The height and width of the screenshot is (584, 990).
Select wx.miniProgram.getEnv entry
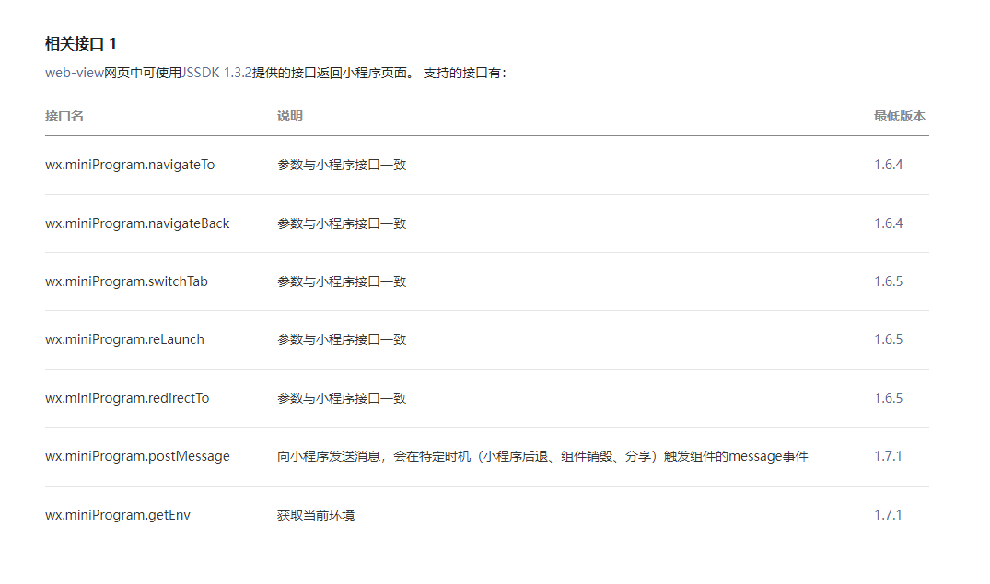(117, 515)
